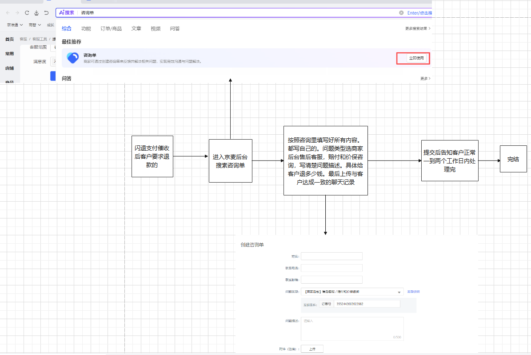Image resolution: width=531 pixels, height=355 pixels.
Task: Expand the 问题类型 dropdown in the form
Action: coord(352,292)
